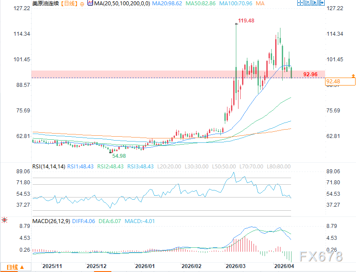Click the chart indicator icon before MA(20,50,100,200,0,0)
Screen dimensions: 356x272
(x=90, y=3)
